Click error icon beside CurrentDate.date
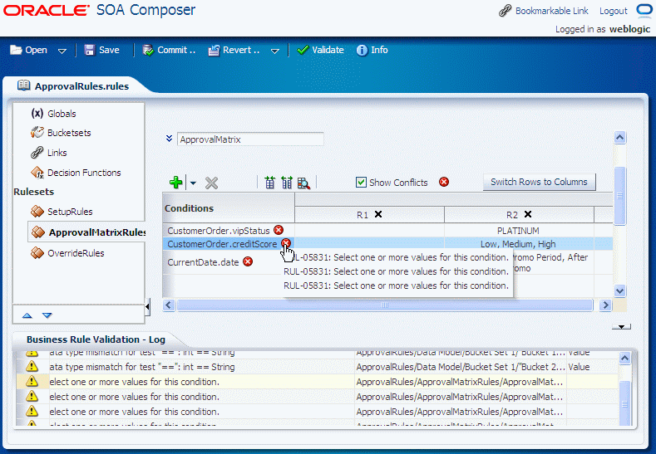656x454 pixels. pos(248,261)
